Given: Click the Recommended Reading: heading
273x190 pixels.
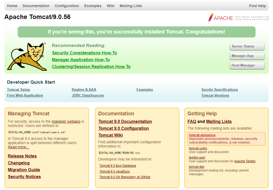Looking at the screenshot, I should pos(79,46).
